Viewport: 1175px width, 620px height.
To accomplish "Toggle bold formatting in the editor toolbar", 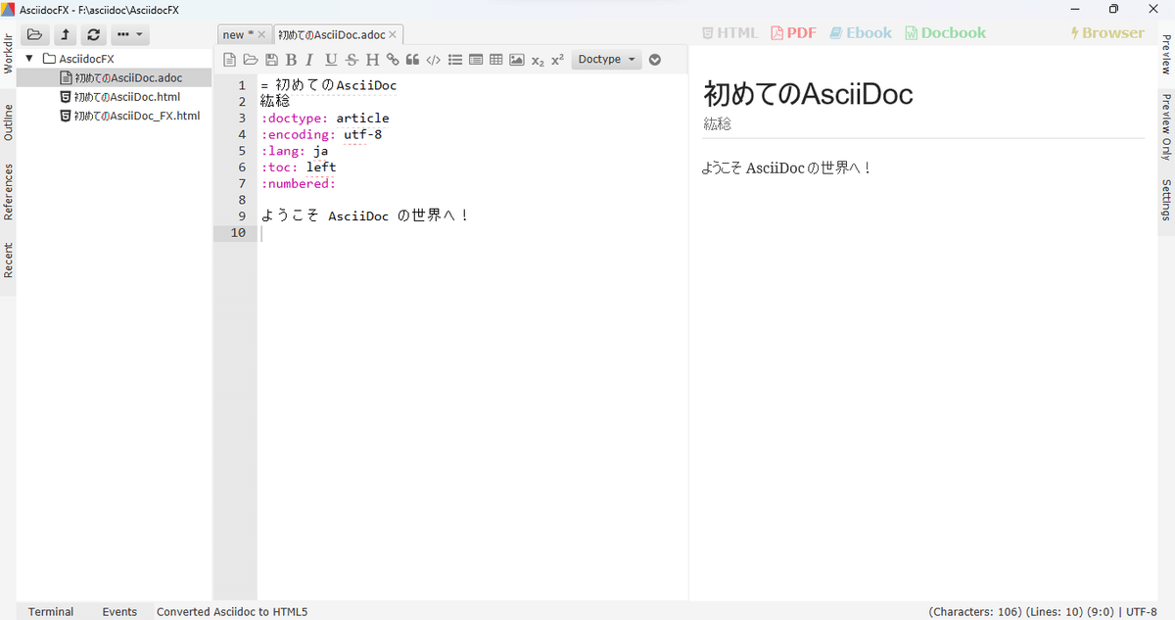I will point(291,59).
